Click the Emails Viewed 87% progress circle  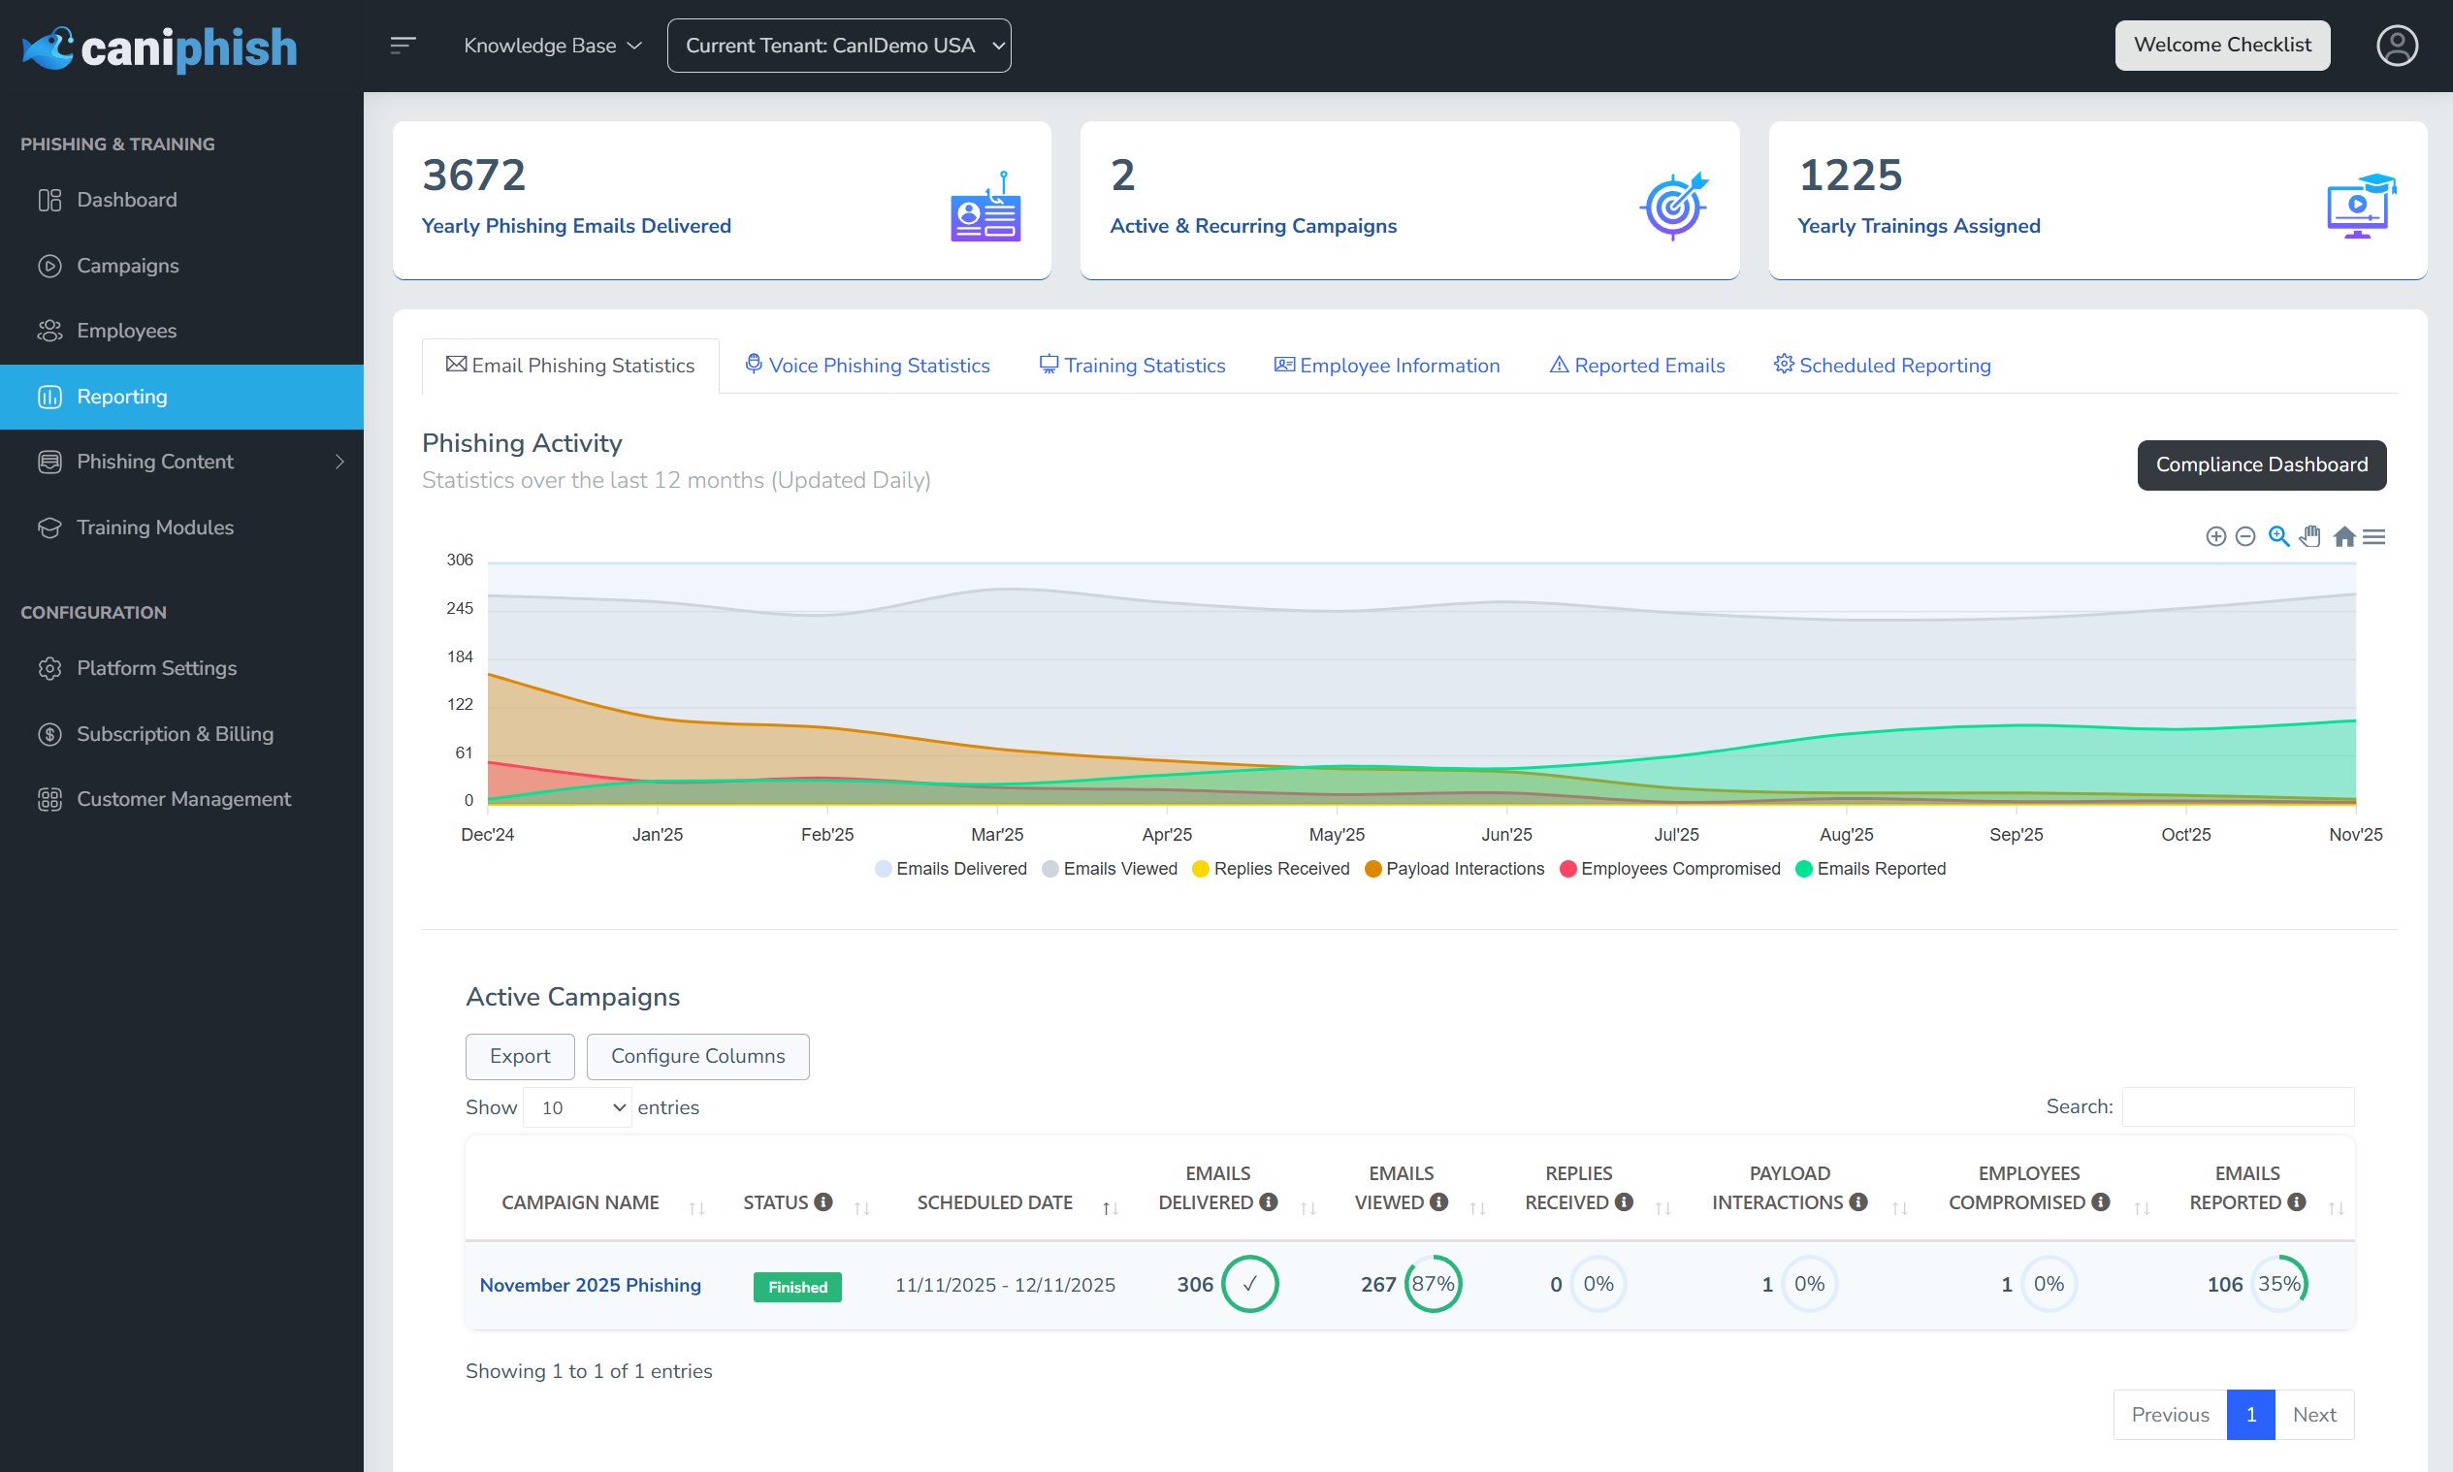1433,1284
